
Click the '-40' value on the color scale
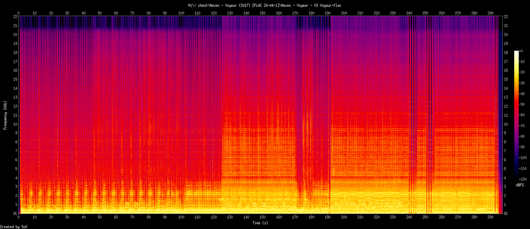coord(523,93)
